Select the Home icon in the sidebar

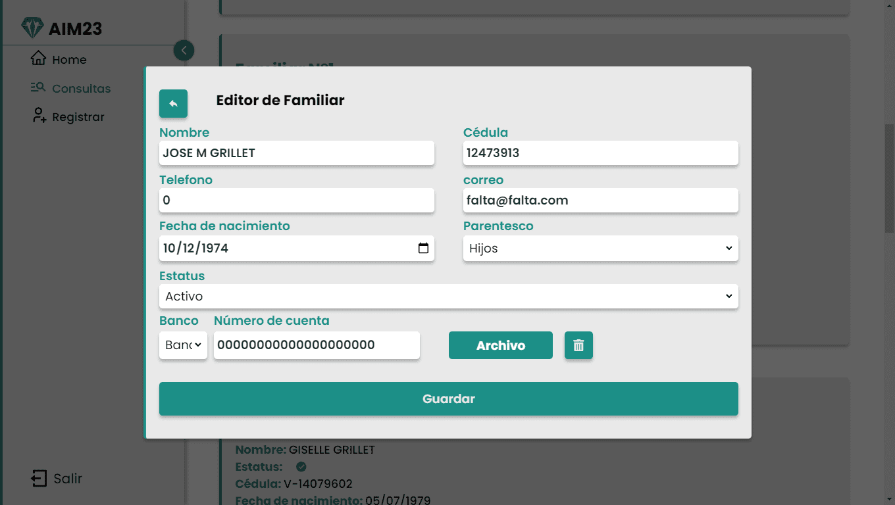point(39,59)
